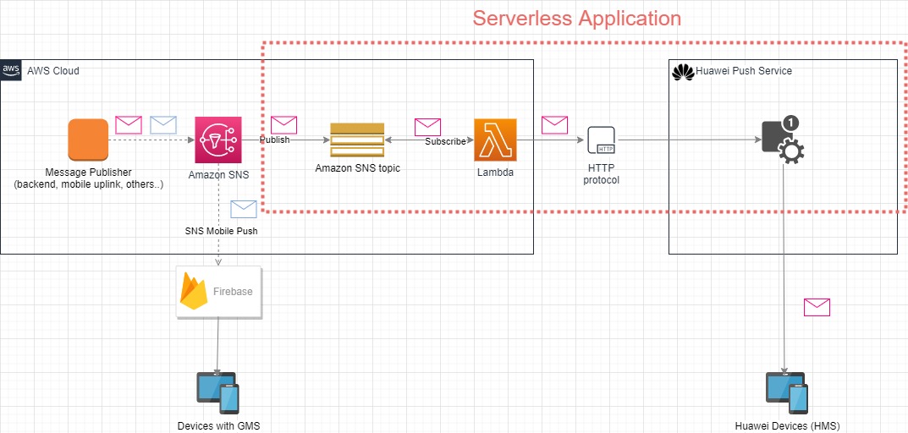Image resolution: width=908 pixels, height=433 pixels.
Task: Click the pink envelope above Publish label
Action: 283,125
